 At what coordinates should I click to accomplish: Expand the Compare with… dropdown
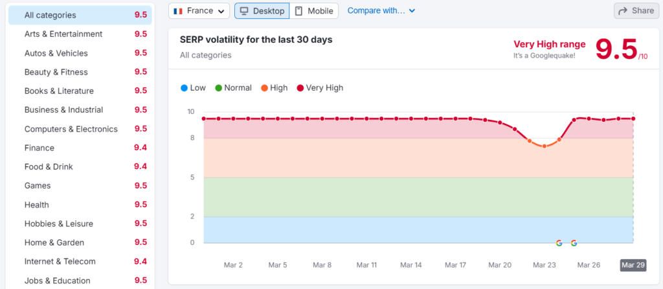click(381, 10)
